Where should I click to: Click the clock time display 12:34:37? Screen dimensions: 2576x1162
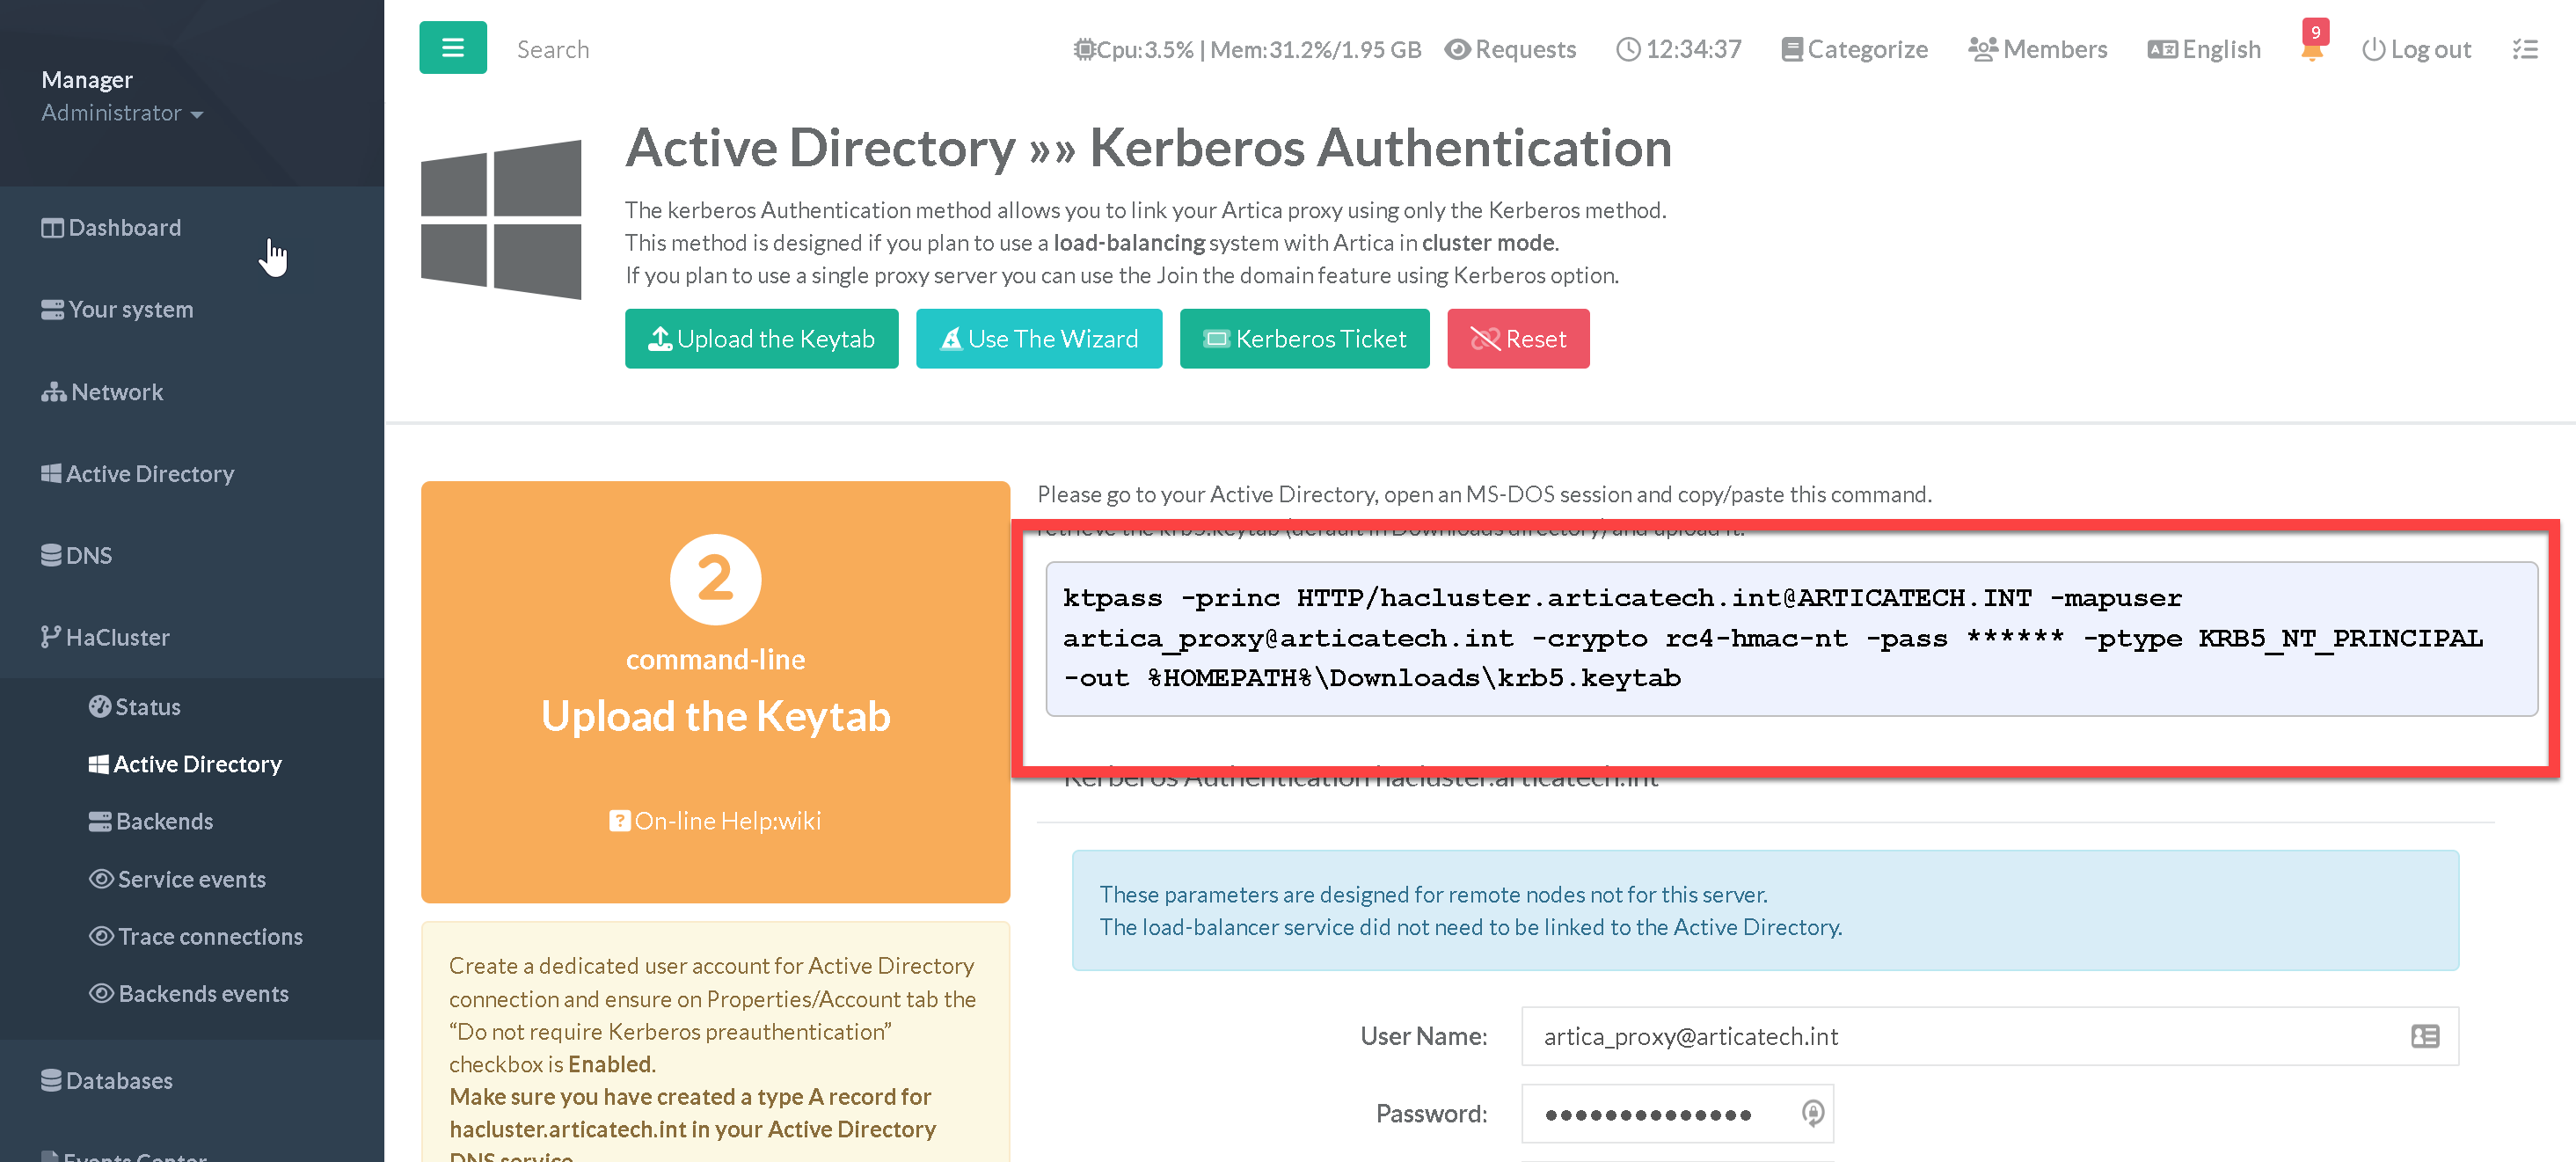pyautogui.click(x=1679, y=49)
